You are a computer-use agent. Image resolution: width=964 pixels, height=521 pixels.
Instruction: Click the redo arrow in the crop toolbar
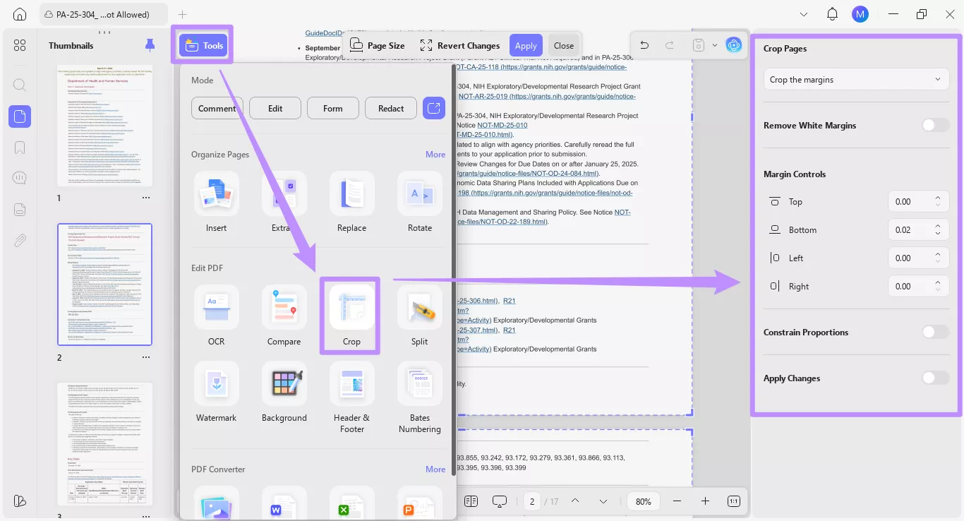pos(670,45)
